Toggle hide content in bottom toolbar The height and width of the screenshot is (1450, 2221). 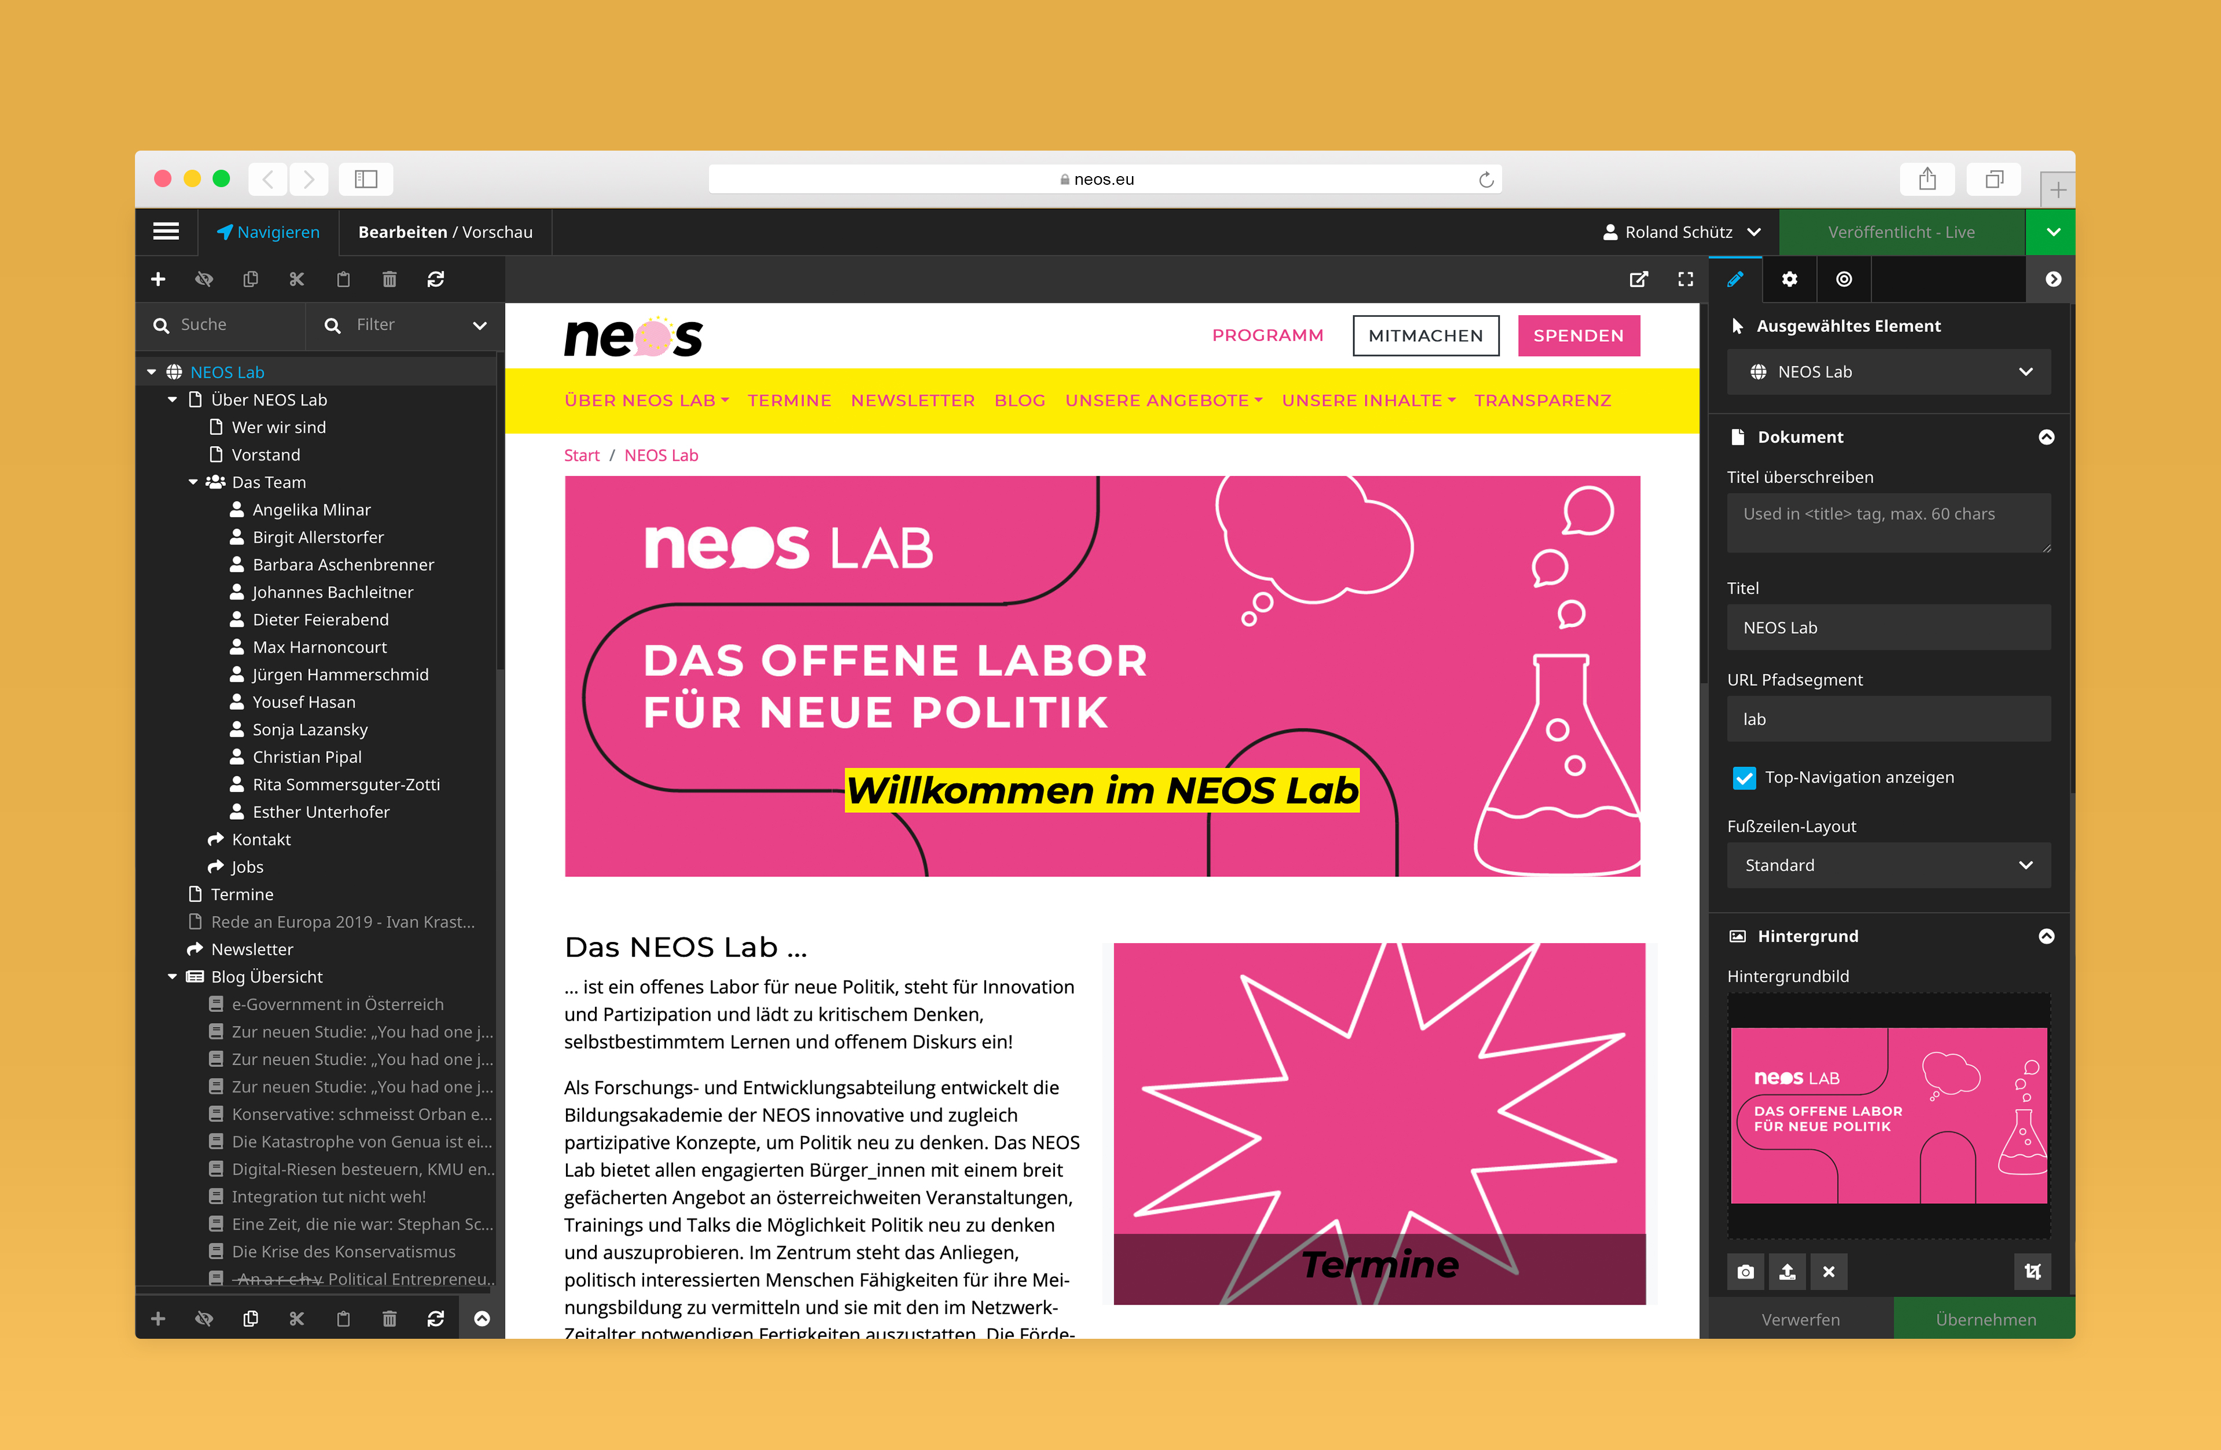(204, 1318)
